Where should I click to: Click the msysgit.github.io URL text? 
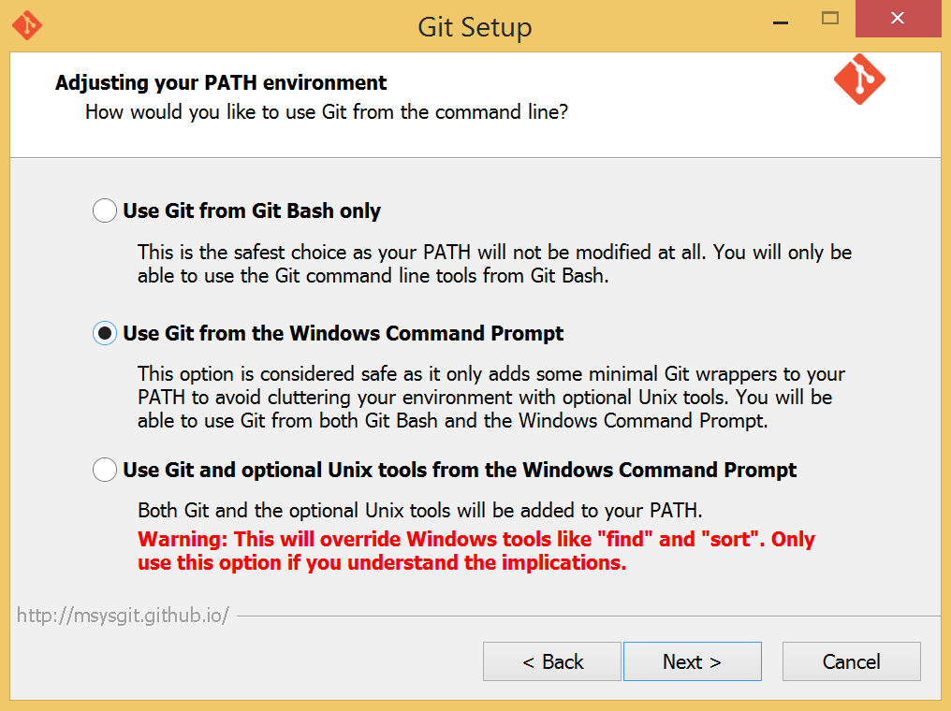(124, 617)
